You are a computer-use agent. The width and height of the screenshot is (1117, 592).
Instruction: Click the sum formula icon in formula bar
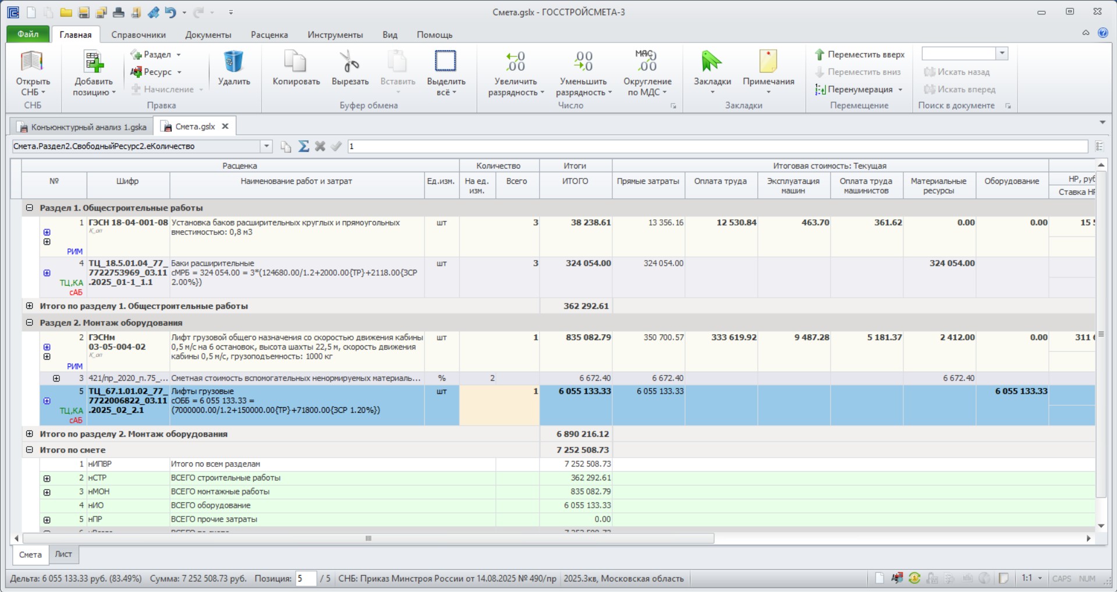(x=303, y=147)
